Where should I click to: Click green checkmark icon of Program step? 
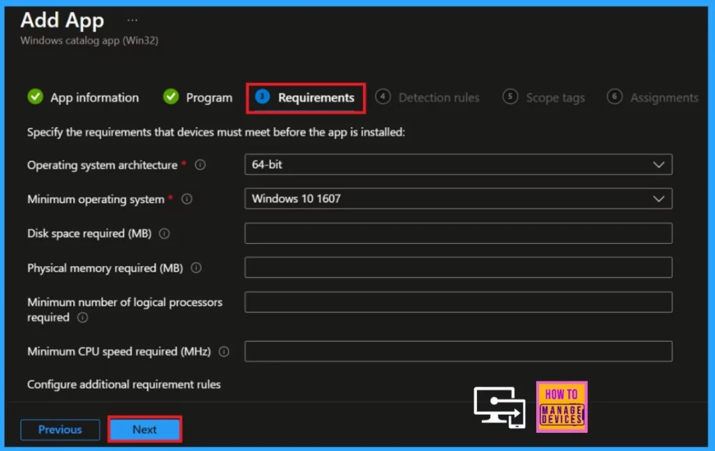coord(171,96)
